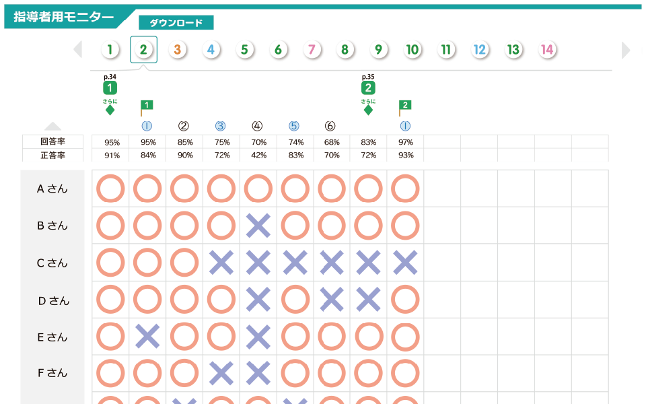The width and height of the screenshot is (646, 404).
Task: Switch to orange lesson tab 3
Action: pos(177,49)
